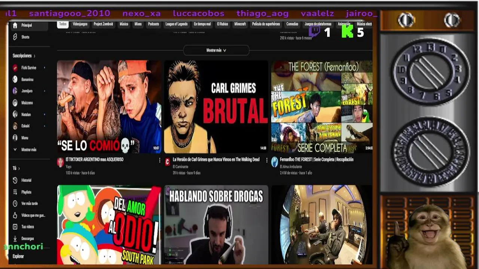Open Videos que me gustan link
The width and height of the screenshot is (479, 269).
pyautogui.click(x=33, y=215)
